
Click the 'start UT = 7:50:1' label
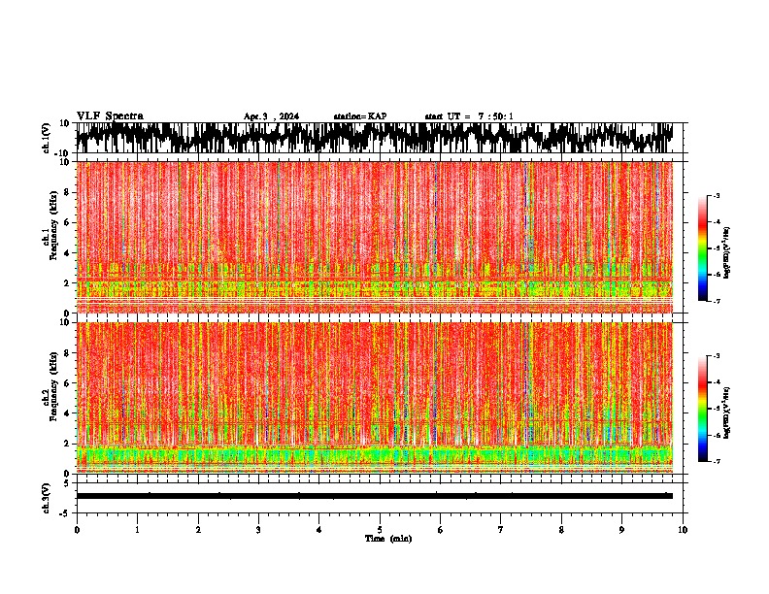click(x=469, y=116)
